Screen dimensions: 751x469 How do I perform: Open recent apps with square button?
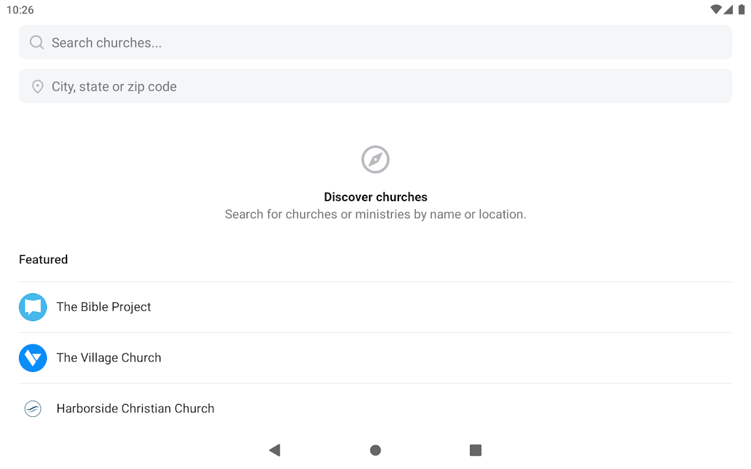[x=476, y=450]
